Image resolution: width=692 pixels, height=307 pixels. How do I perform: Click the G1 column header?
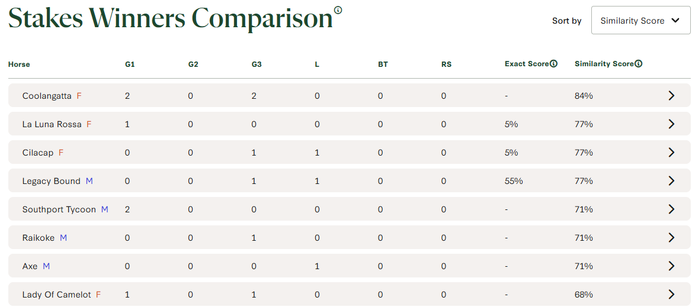pyautogui.click(x=130, y=64)
